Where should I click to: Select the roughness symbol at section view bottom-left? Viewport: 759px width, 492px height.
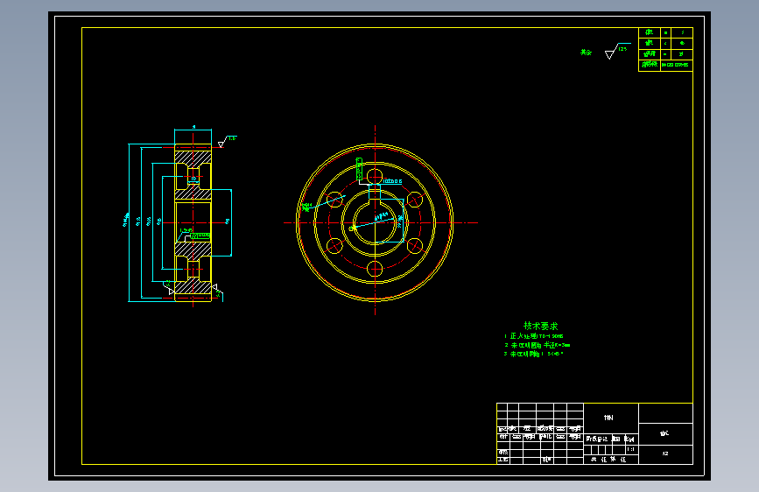click(x=169, y=288)
